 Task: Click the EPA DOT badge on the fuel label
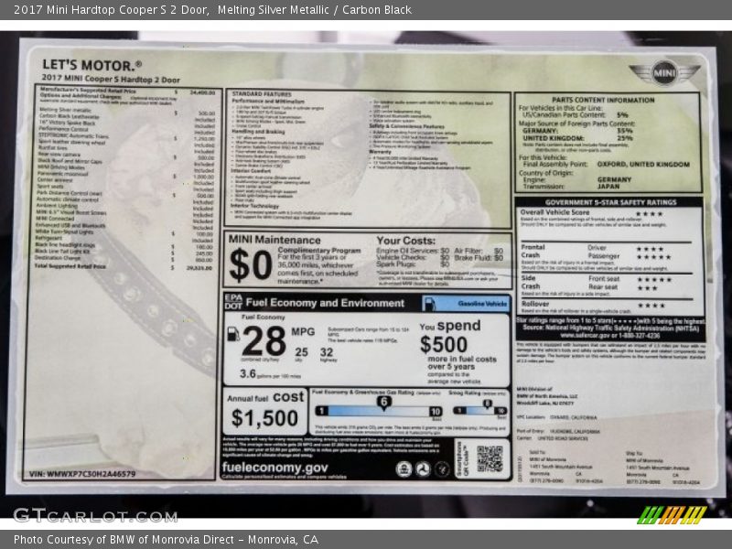click(x=233, y=302)
